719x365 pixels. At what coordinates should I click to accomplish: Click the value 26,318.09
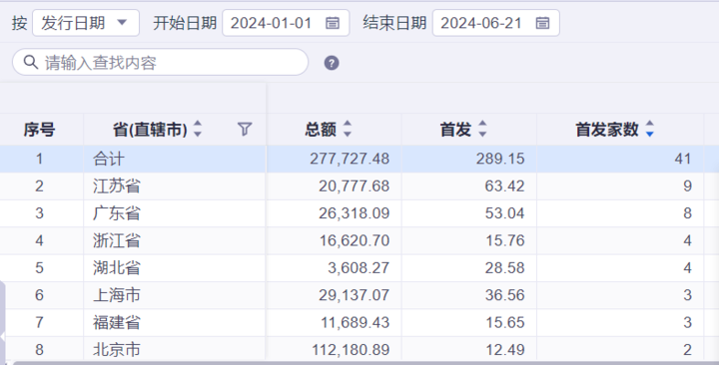click(x=354, y=213)
